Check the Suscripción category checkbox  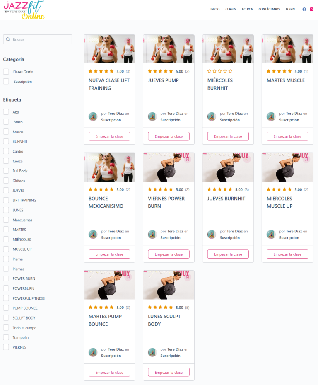[x=6, y=81]
